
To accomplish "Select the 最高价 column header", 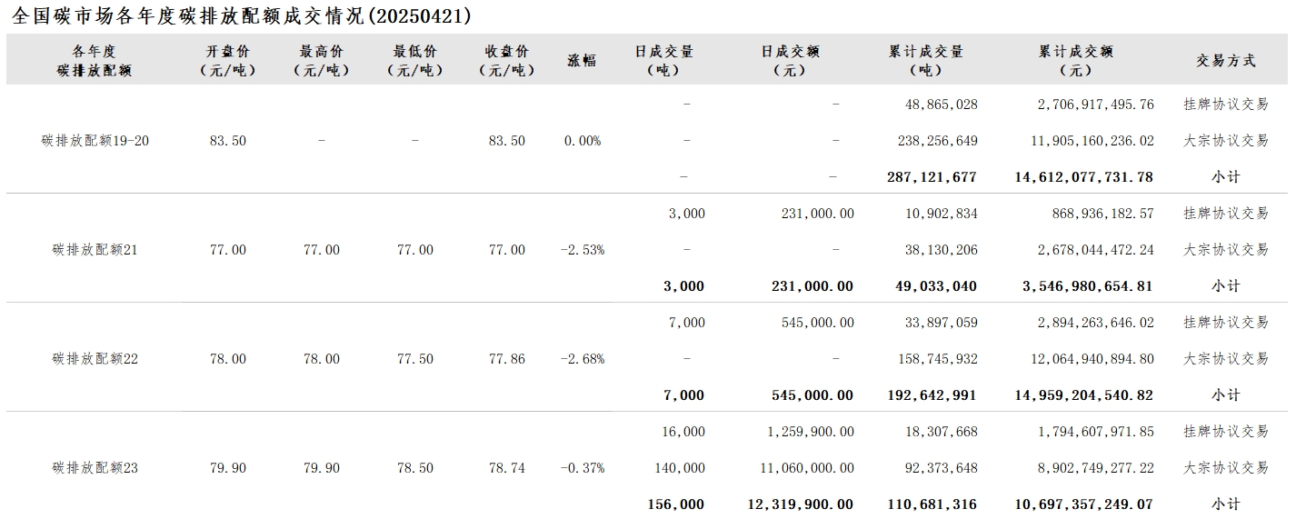I will 321,61.
